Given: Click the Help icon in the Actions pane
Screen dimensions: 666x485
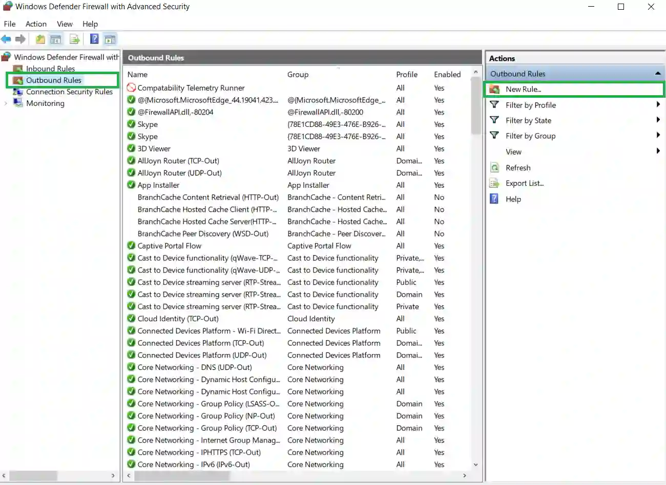Looking at the screenshot, I should pos(494,199).
